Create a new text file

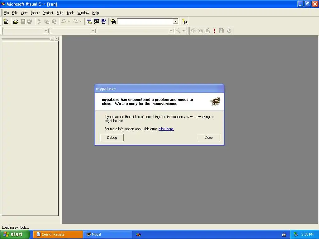tap(6, 21)
